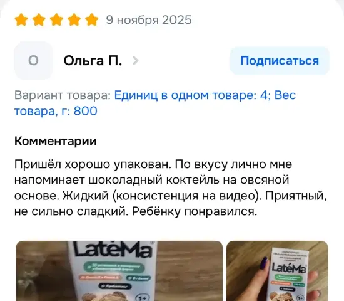Click the third rating star
This screenshot has width=344, height=301.
coord(56,20)
